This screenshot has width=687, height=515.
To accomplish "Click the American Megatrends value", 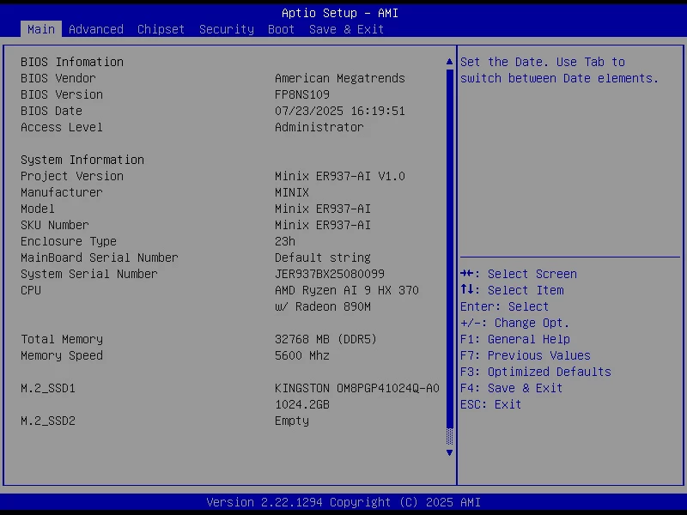I will [340, 78].
